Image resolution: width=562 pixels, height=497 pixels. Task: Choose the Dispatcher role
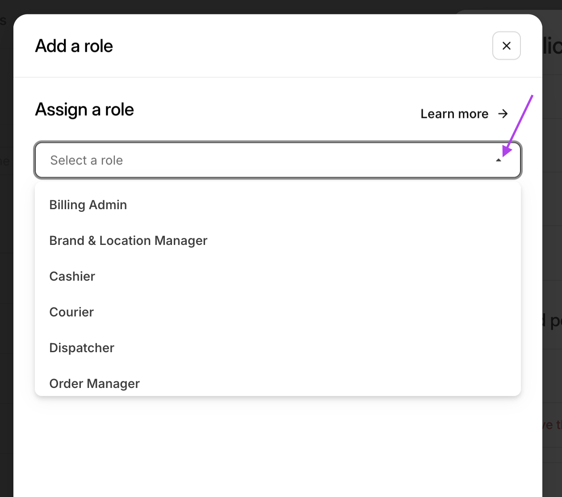[x=82, y=348]
